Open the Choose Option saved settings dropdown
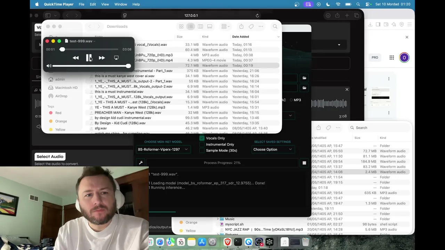This screenshot has width=445, height=250. click(273, 150)
